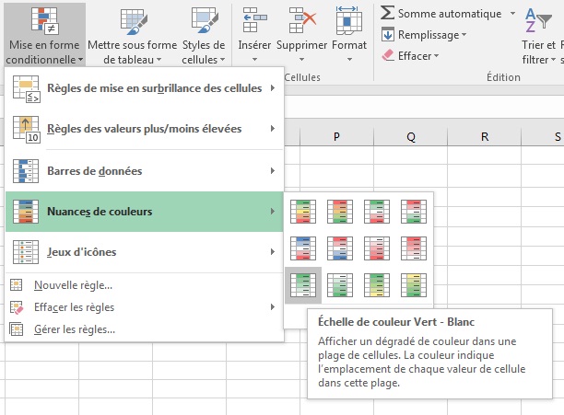The height and width of the screenshot is (415, 564).
Task: Apply Green-White-Red color scale
Action: click(377, 212)
